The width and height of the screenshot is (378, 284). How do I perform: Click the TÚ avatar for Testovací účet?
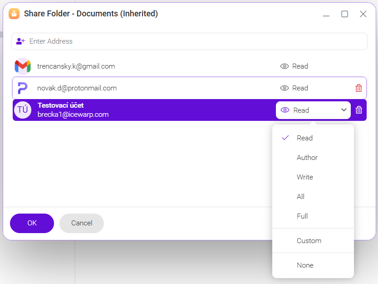pos(22,110)
